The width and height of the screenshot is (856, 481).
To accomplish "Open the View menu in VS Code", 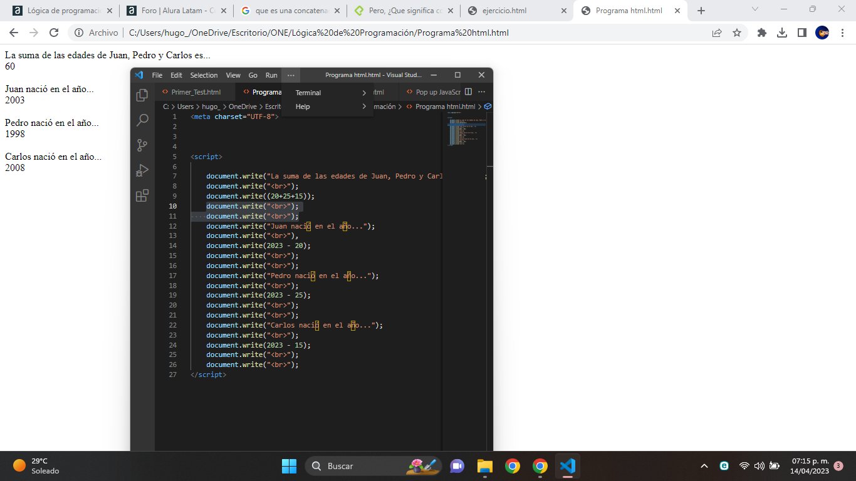I will pos(233,75).
